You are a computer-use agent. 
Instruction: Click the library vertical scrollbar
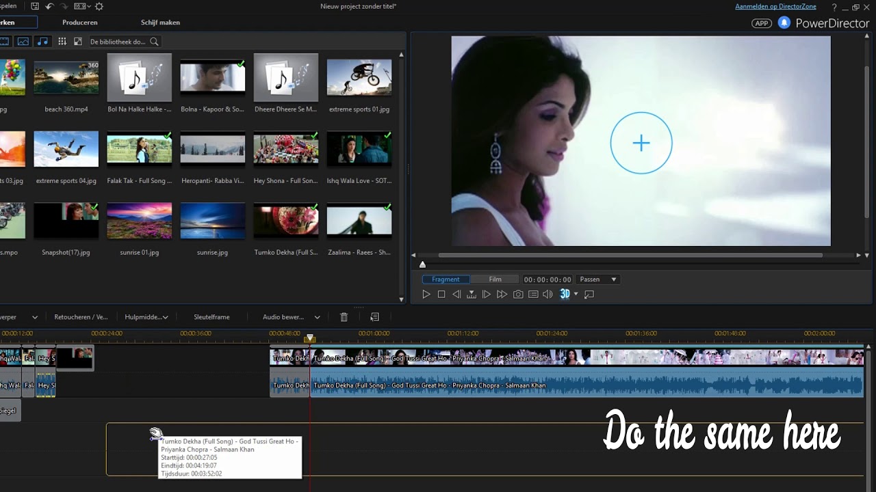tap(402, 178)
